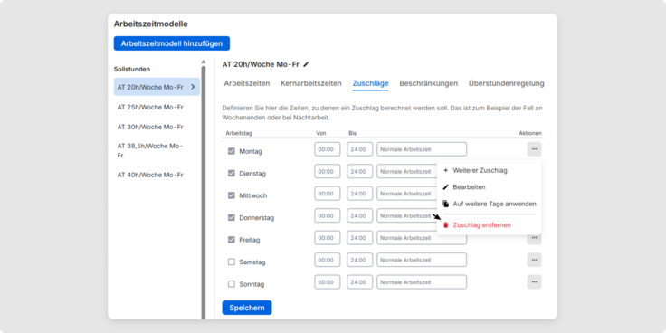Switch to the Überstundenregelung tab

pos(507,83)
